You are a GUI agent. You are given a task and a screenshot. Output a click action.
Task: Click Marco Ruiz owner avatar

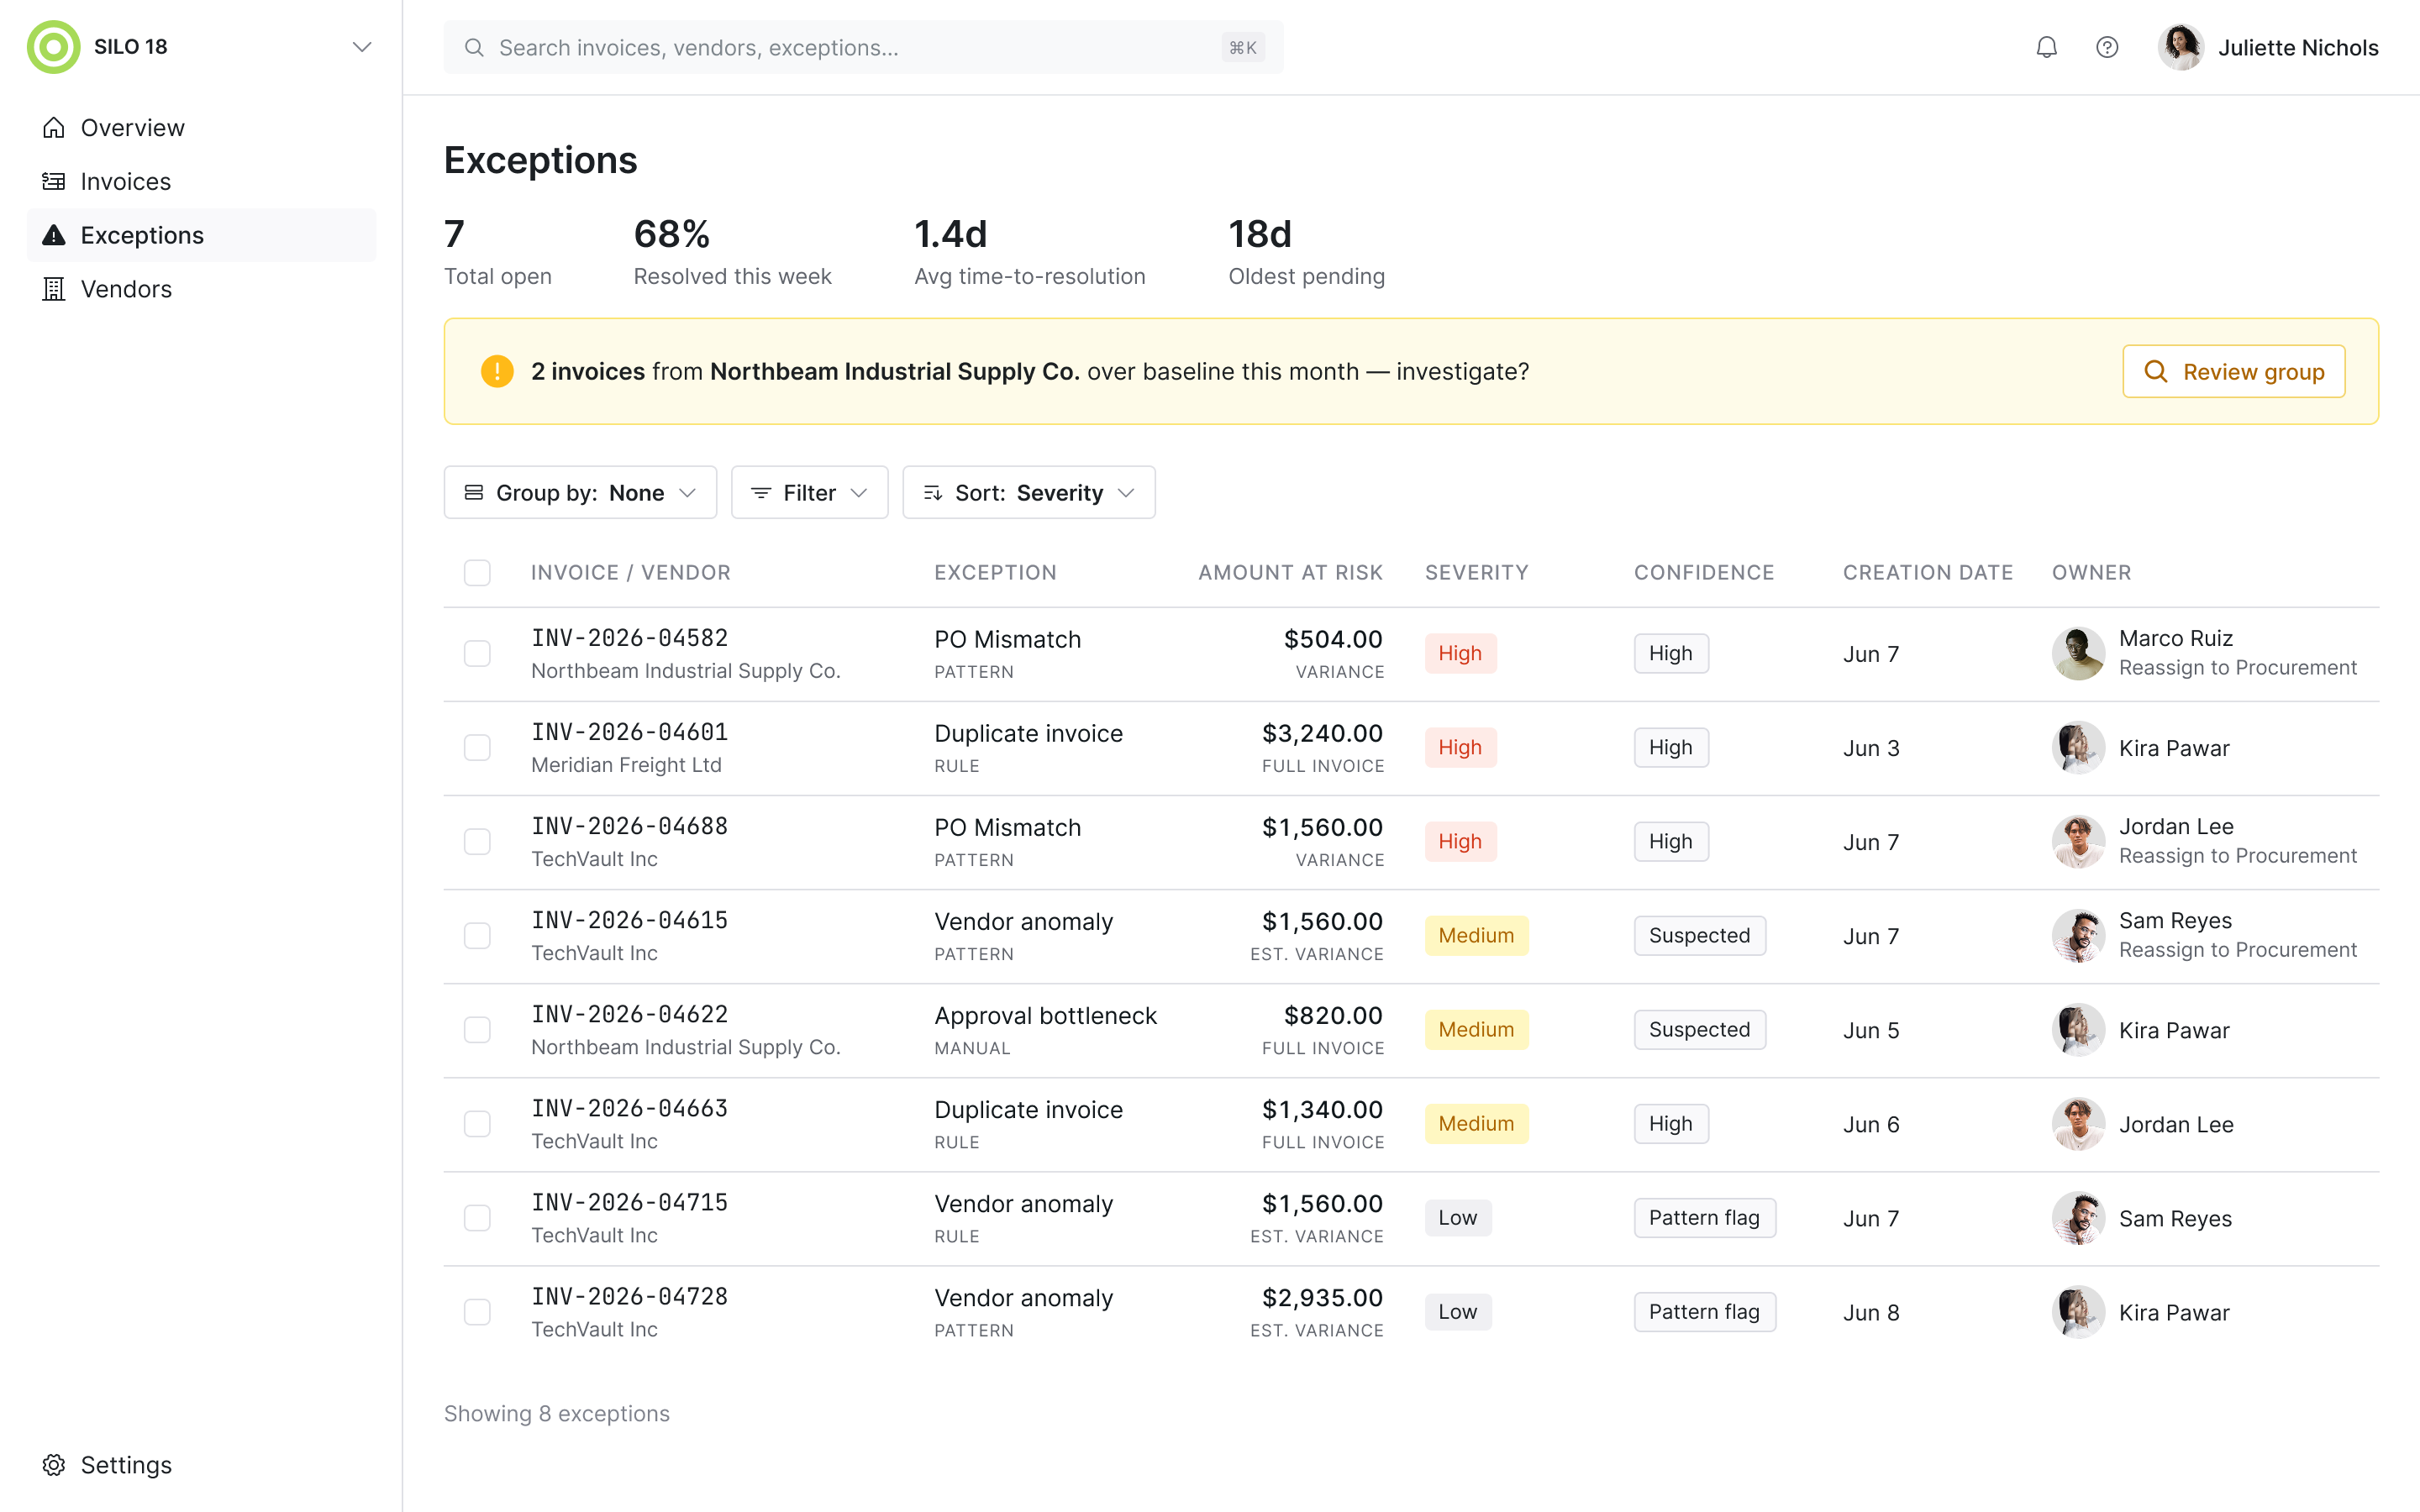[x=2078, y=653]
